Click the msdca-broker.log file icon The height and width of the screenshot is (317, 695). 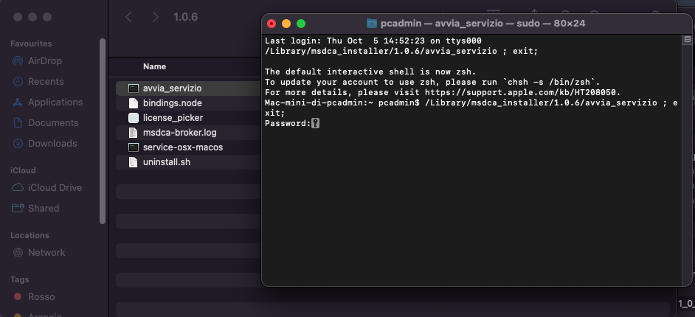pyautogui.click(x=134, y=133)
